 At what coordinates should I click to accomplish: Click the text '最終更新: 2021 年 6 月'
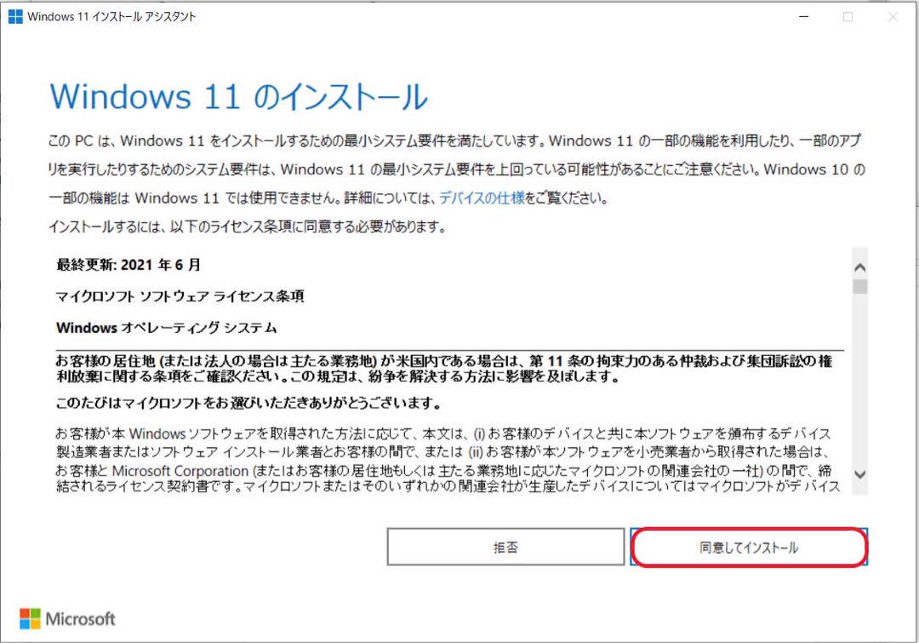[128, 265]
